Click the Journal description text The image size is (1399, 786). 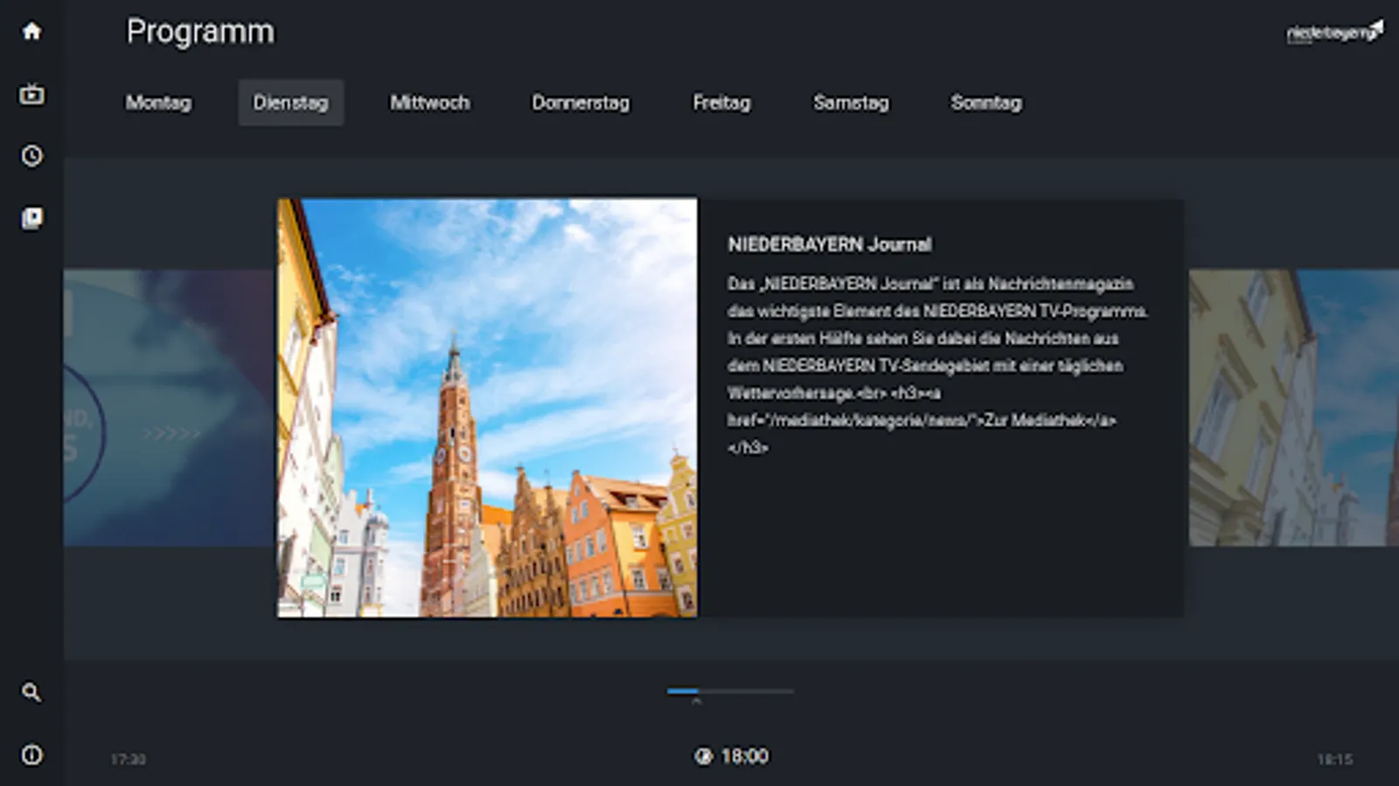[937, 365]
